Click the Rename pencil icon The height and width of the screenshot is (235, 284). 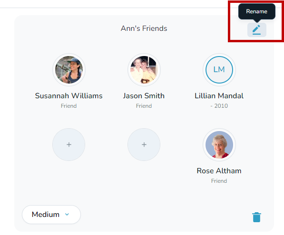tap(257, 30)
